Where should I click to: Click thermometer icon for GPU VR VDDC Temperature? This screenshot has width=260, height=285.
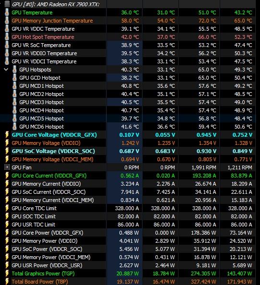point(7,29)
